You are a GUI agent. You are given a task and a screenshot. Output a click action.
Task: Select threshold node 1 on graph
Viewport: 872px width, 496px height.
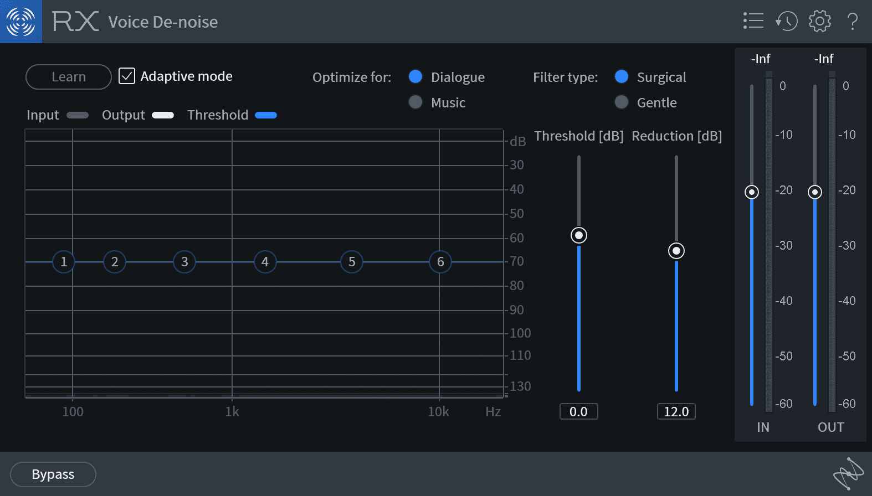point(64,262)
